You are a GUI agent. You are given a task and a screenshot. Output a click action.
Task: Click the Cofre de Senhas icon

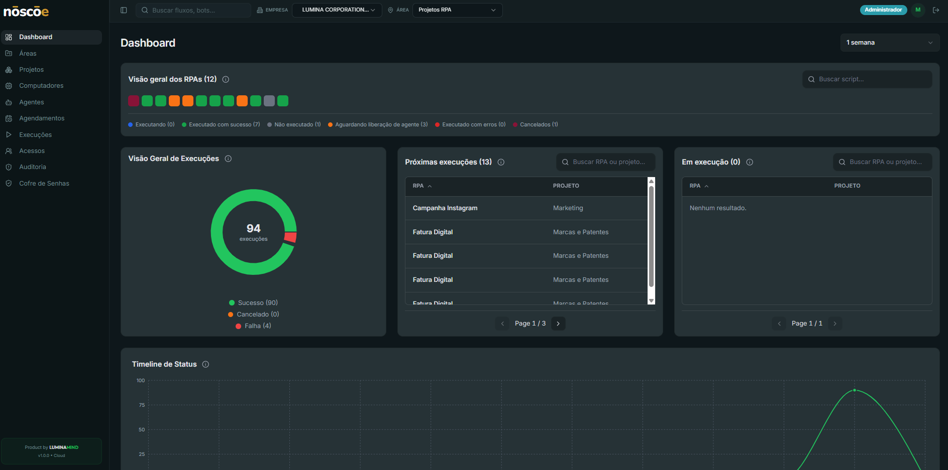pos(9,184)
